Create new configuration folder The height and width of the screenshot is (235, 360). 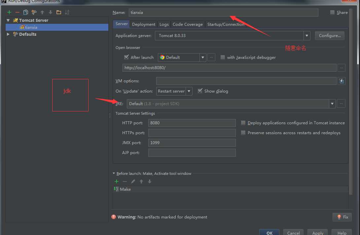(x=59, y=12)
